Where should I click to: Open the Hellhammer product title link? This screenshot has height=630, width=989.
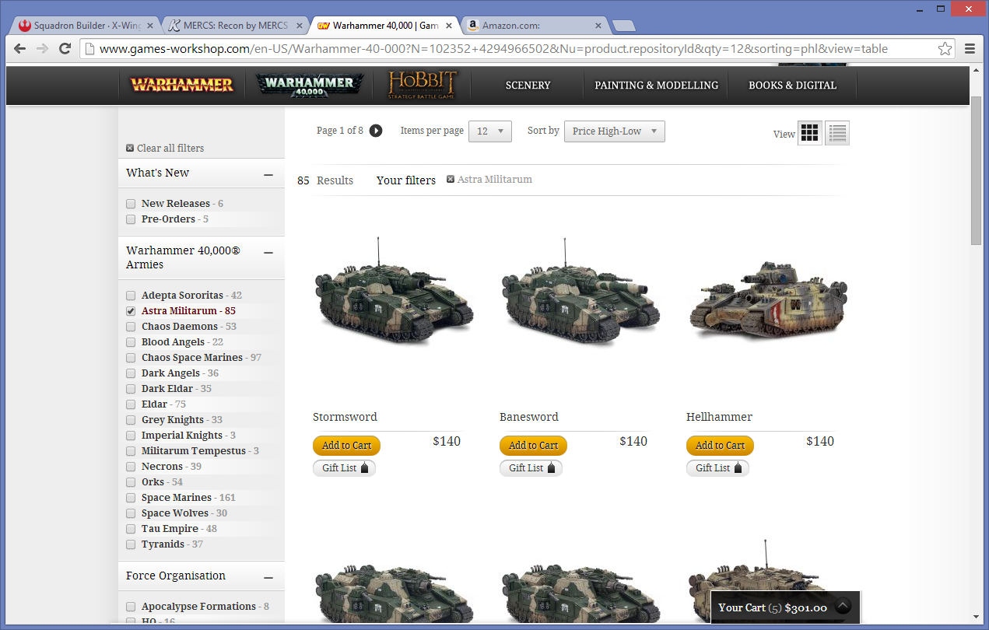(x=719, y=417)
